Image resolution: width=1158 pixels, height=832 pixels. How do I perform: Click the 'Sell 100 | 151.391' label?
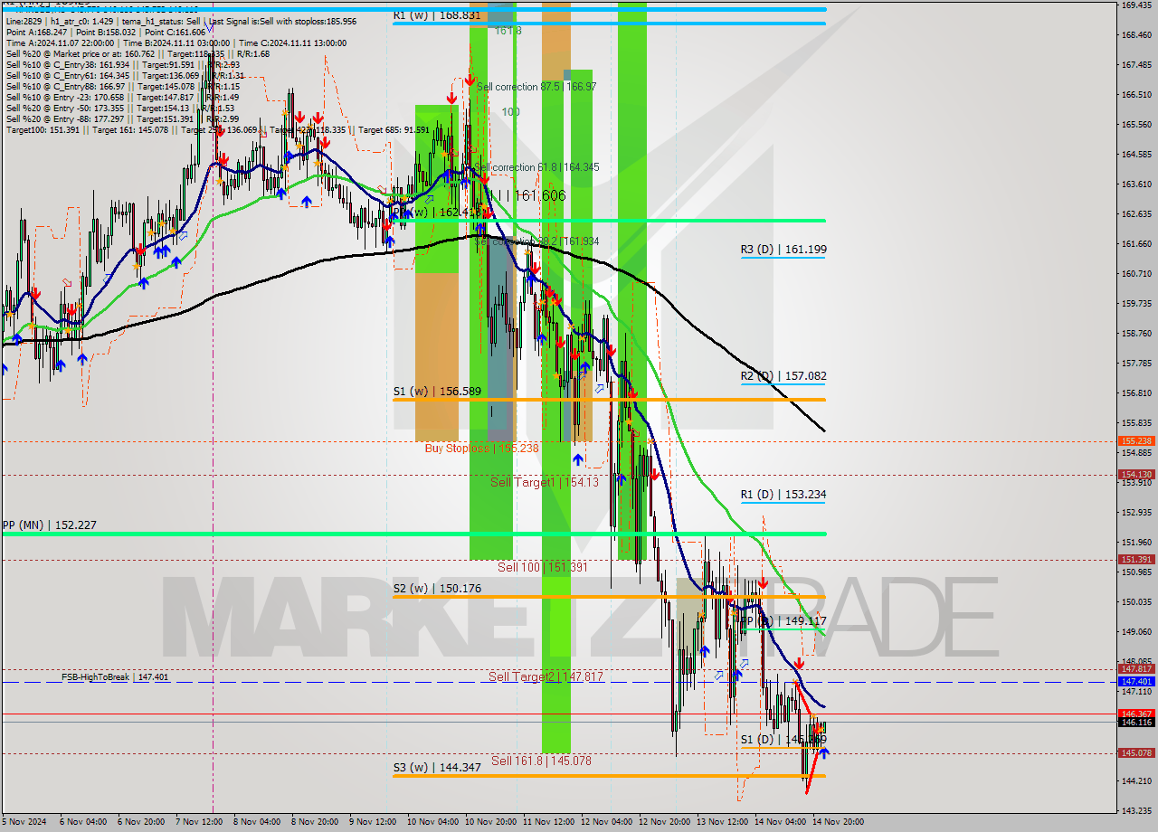544,567
